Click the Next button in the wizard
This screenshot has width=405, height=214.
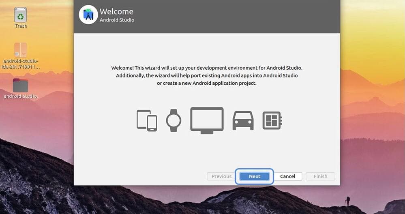(x=255, y=176)
